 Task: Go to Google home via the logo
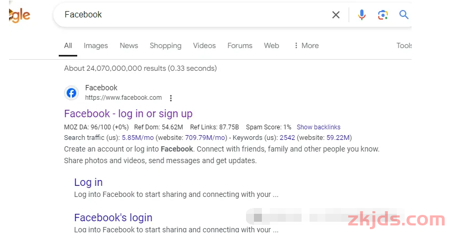click(20, 15)
